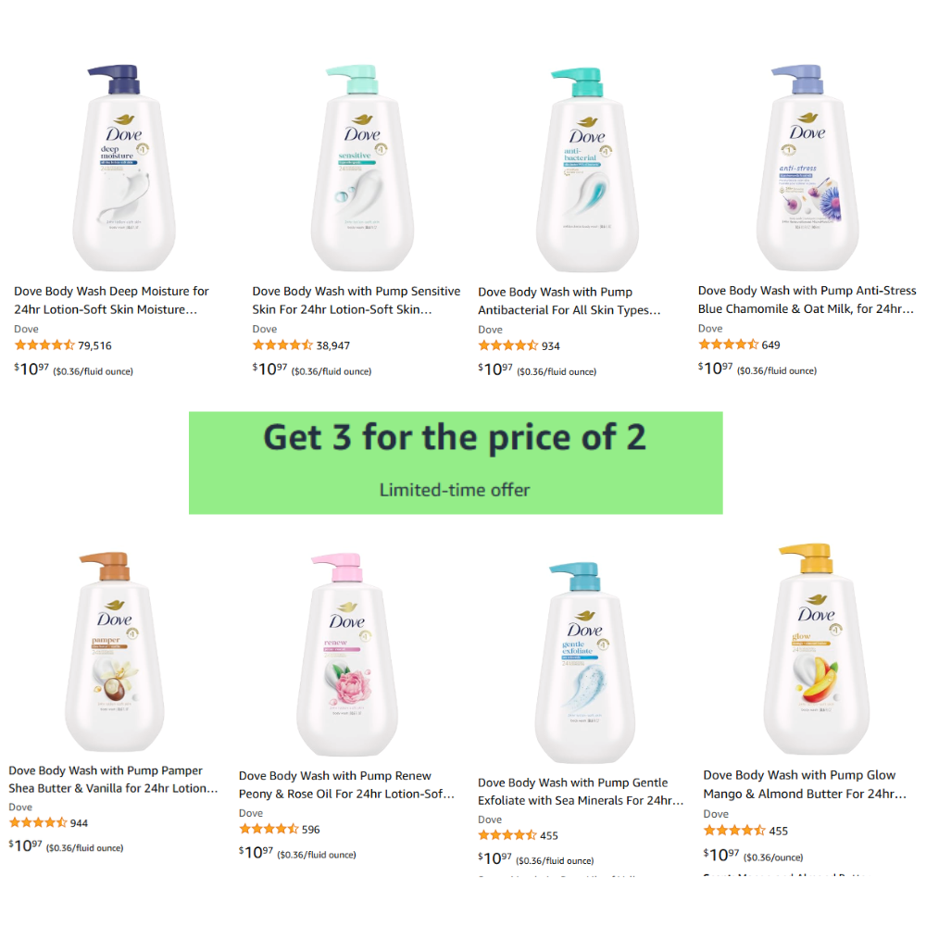Open Anti-Stress Blue Chamomile & Oat Milk title
Screen dimensions: 926x926
click(807, 300)
